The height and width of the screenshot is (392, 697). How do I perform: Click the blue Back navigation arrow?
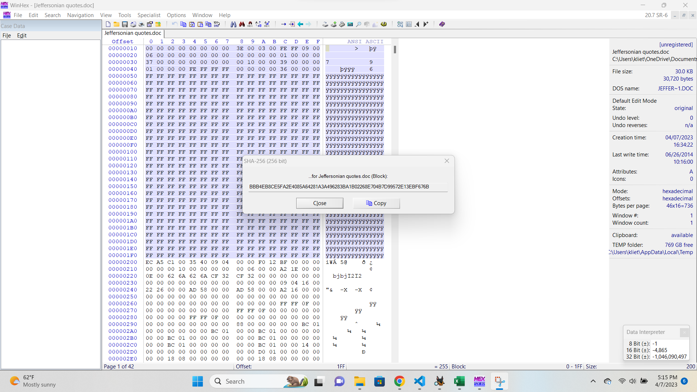point(300,24)
